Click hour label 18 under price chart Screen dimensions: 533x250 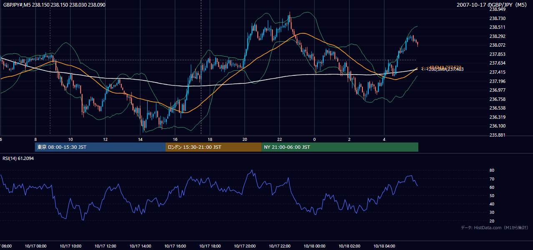tap(210, 139)
